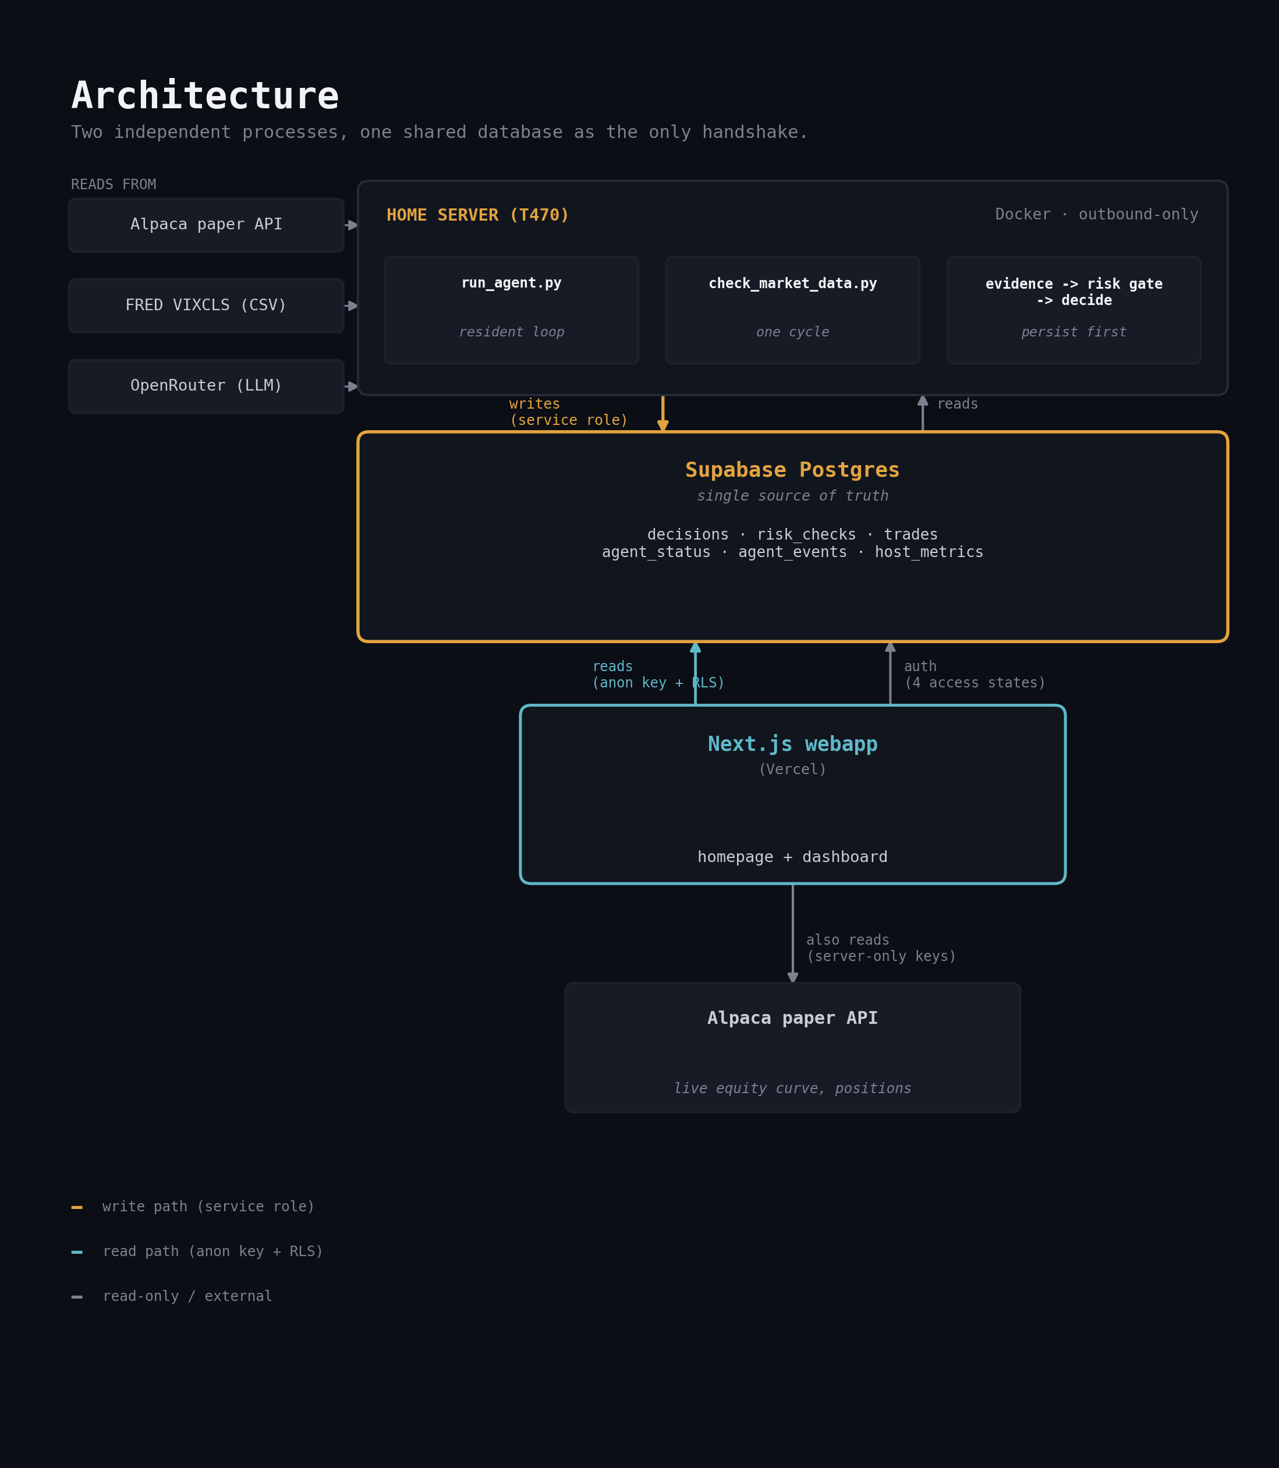1279x1468 pixels.
Task: Click the "read path (anon key + RLS)" legend text
Action: click(212, 1252)
